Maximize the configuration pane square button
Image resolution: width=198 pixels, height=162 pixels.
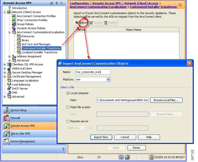pyautogui.click(x=180, y=5)
